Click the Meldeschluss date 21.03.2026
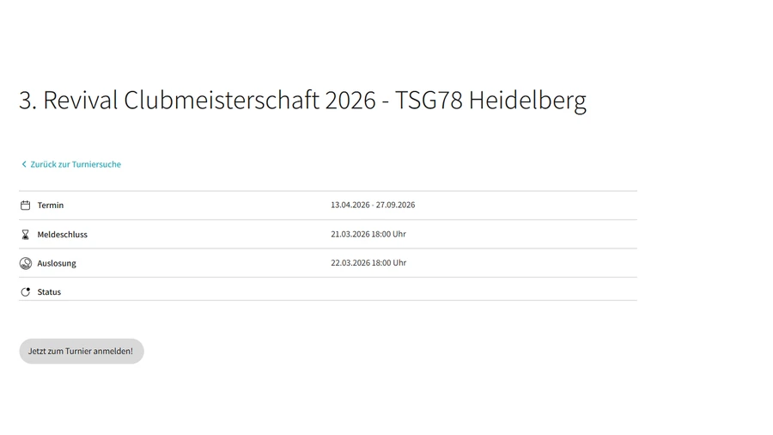The image size is (773, 435). point(350,234)
